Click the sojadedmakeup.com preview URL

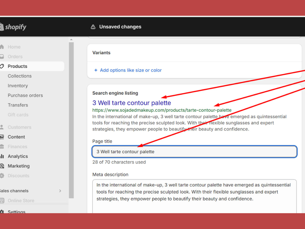(162, 110)
